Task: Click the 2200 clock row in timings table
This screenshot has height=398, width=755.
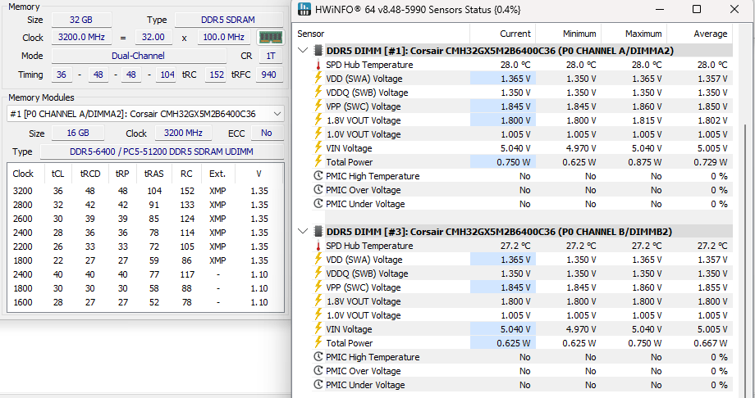Action: click(x=145, y=246)
